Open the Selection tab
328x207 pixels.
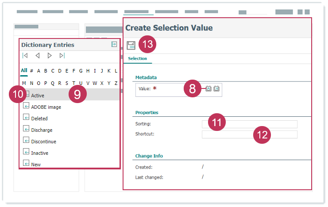137,58
